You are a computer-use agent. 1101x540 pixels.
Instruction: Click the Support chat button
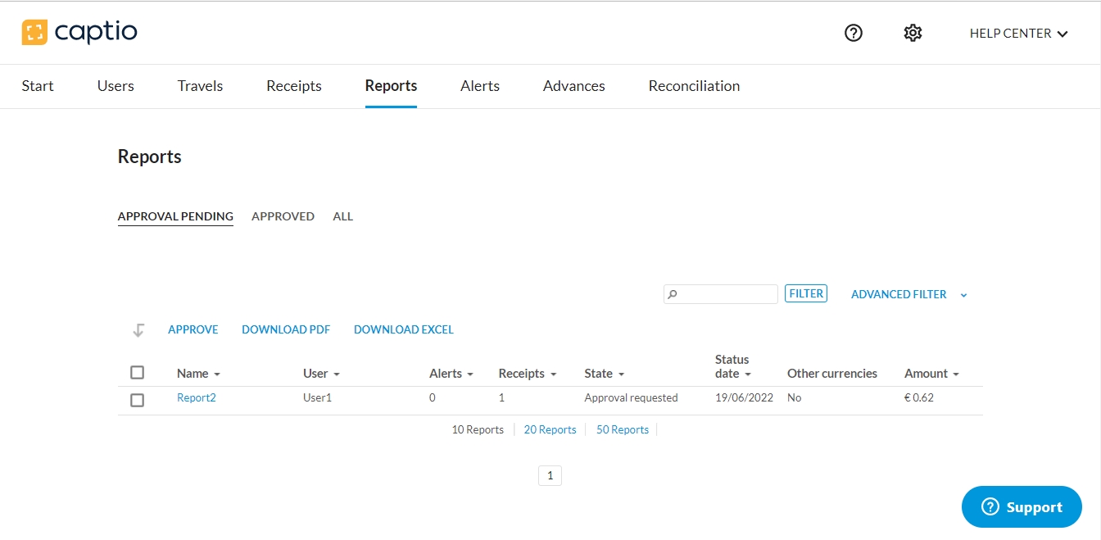tap(1021, 507)
